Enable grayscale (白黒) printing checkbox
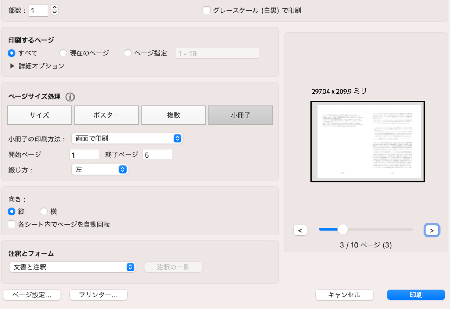This screenshot has width=450, height=309. [206, 11]
